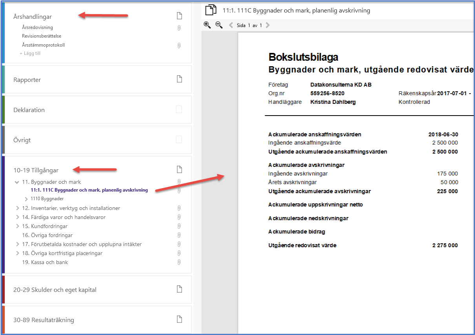Open the document icon on the Rapporter section
475x335 pixels.
[179, 79]
